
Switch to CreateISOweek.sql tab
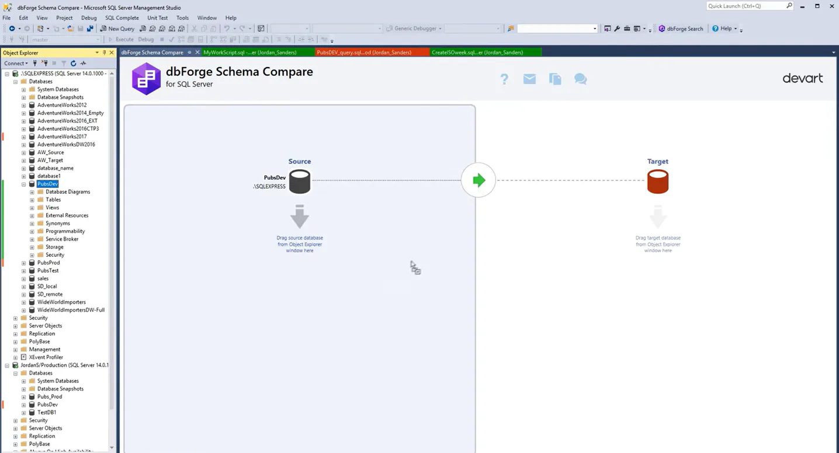tap(486, 53)
